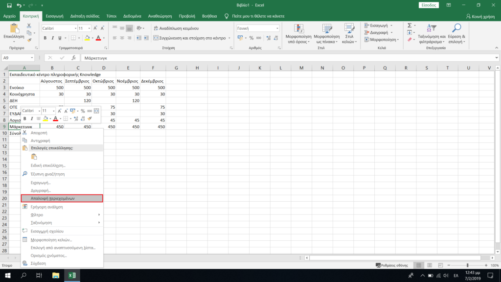The width and height of the screenshot is (501, 282).
Task: Click the ribbon Paste (Επικόλληση) clipboard icon
Action: pyautogui.click(x=14, y=29)
